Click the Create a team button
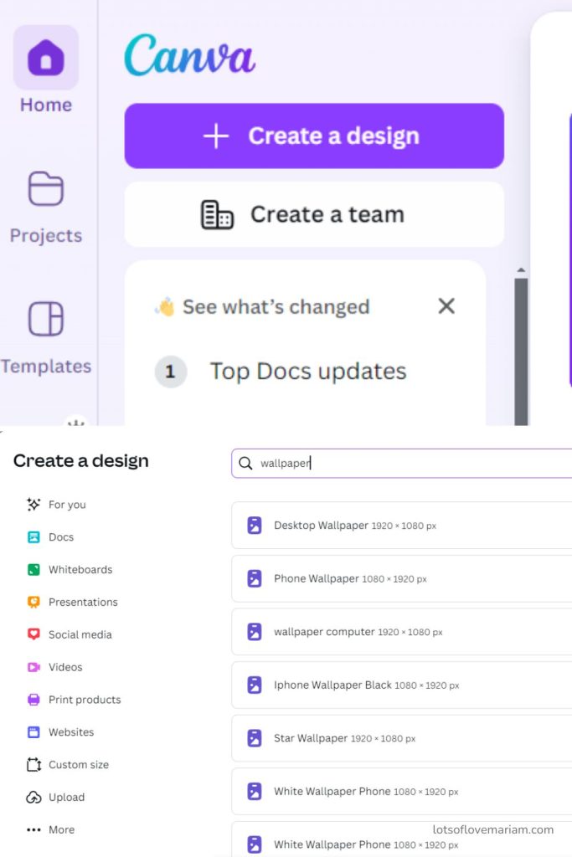The width and height of the screenshot is (572, 857). [x=314, y=214]
